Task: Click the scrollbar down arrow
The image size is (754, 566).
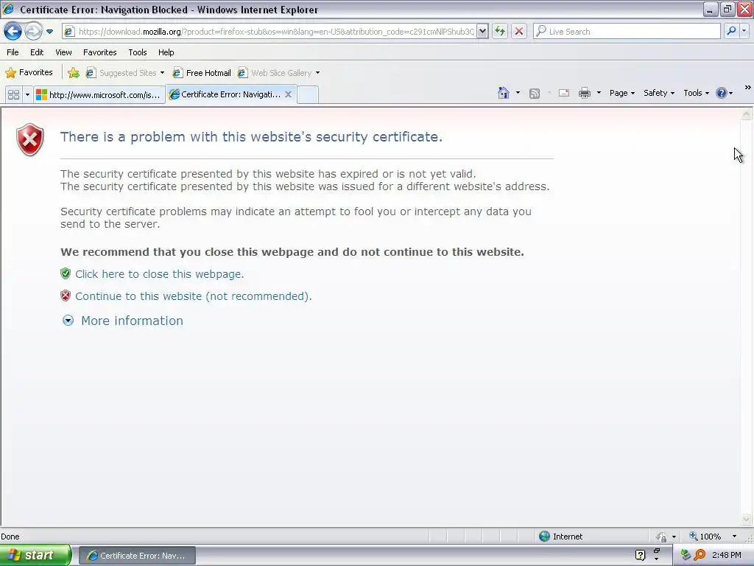Action: 747,520
